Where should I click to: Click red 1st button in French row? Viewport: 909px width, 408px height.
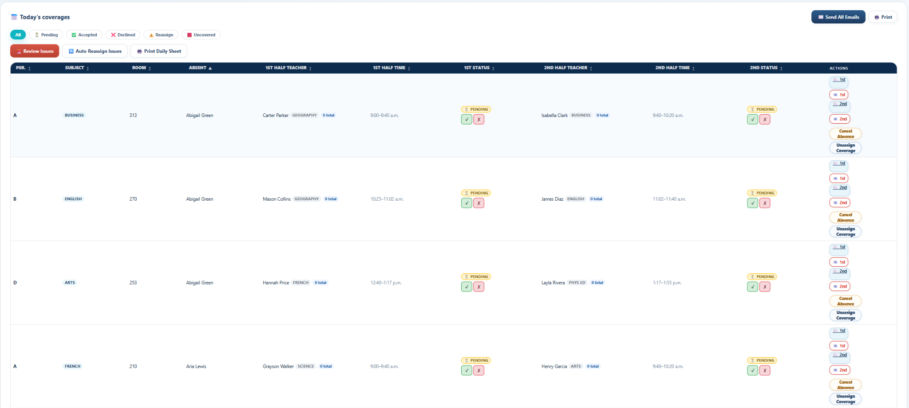838,346
